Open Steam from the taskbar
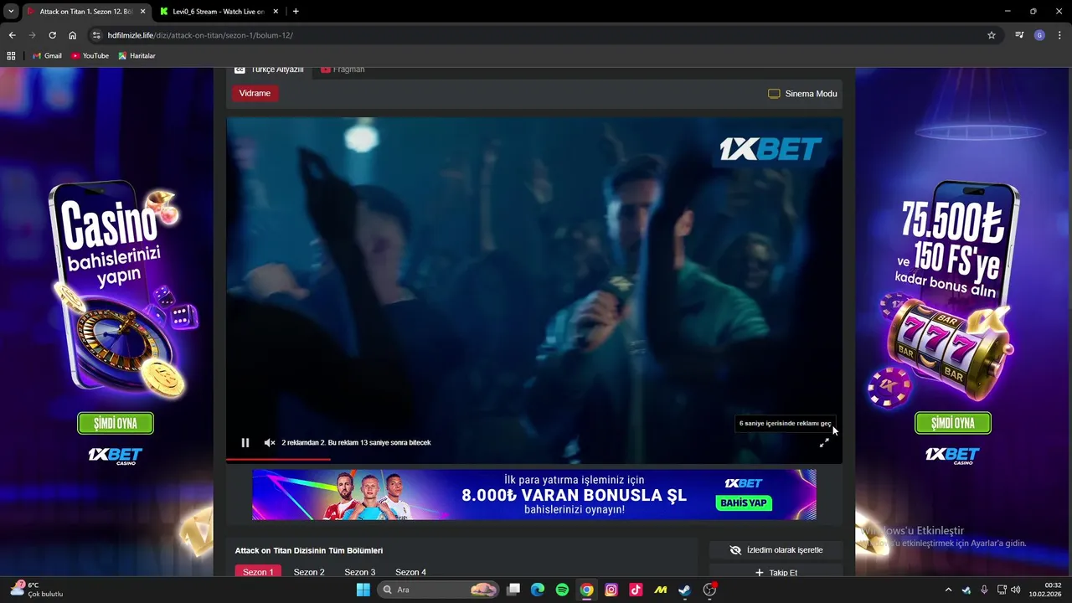 (x=685, y=590)
